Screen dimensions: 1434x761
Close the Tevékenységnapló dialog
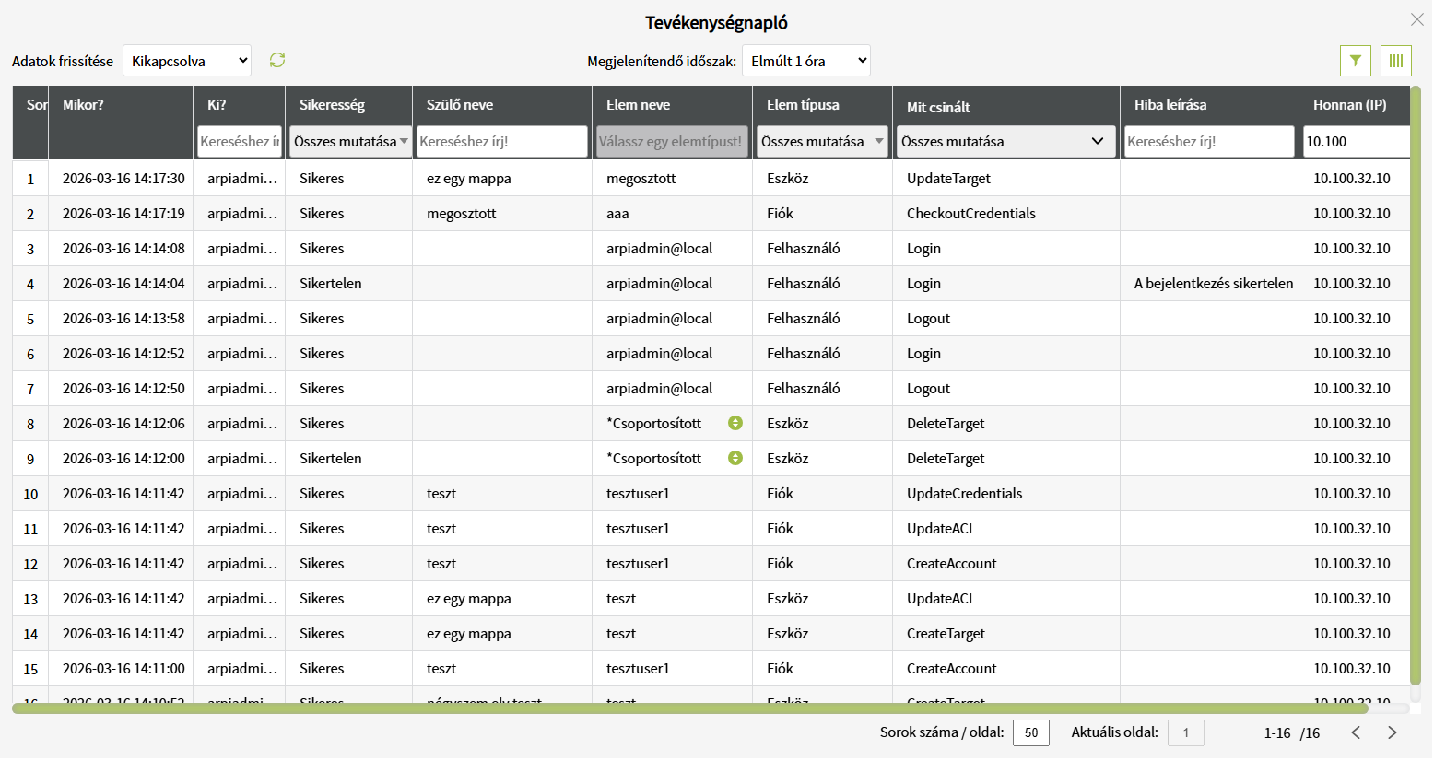click(1416, 19)
